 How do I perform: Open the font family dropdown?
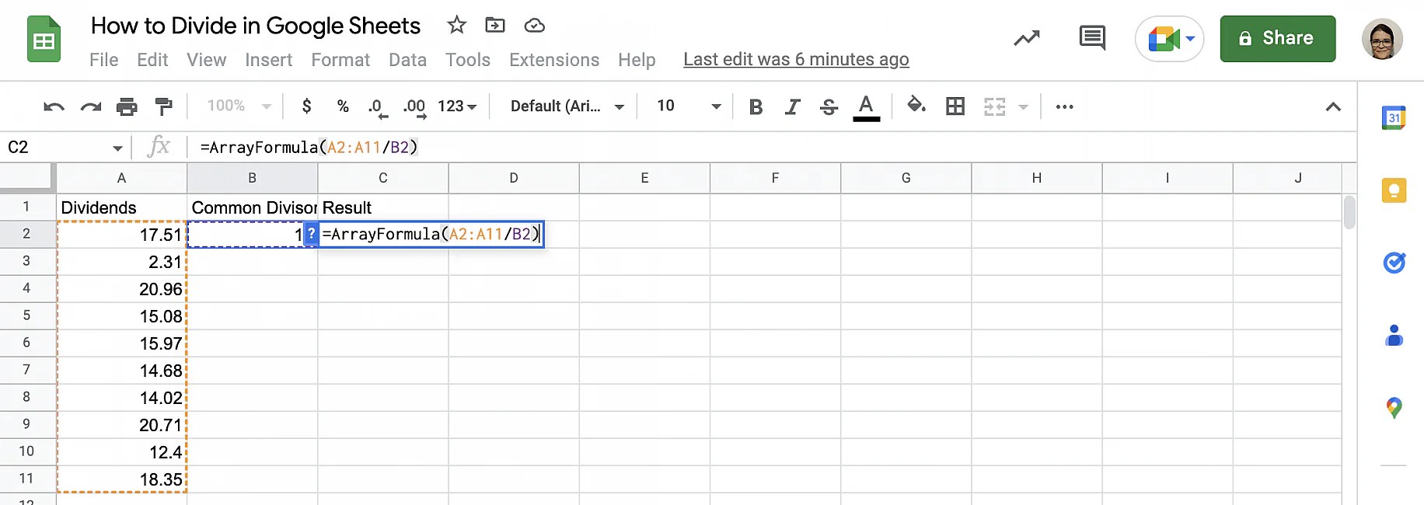coord(567,106)
